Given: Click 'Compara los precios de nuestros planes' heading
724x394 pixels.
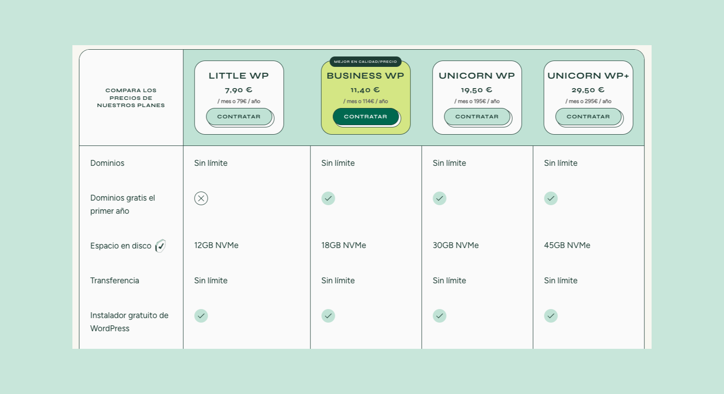Looking at the screenshot, I should tap(131, 98).
